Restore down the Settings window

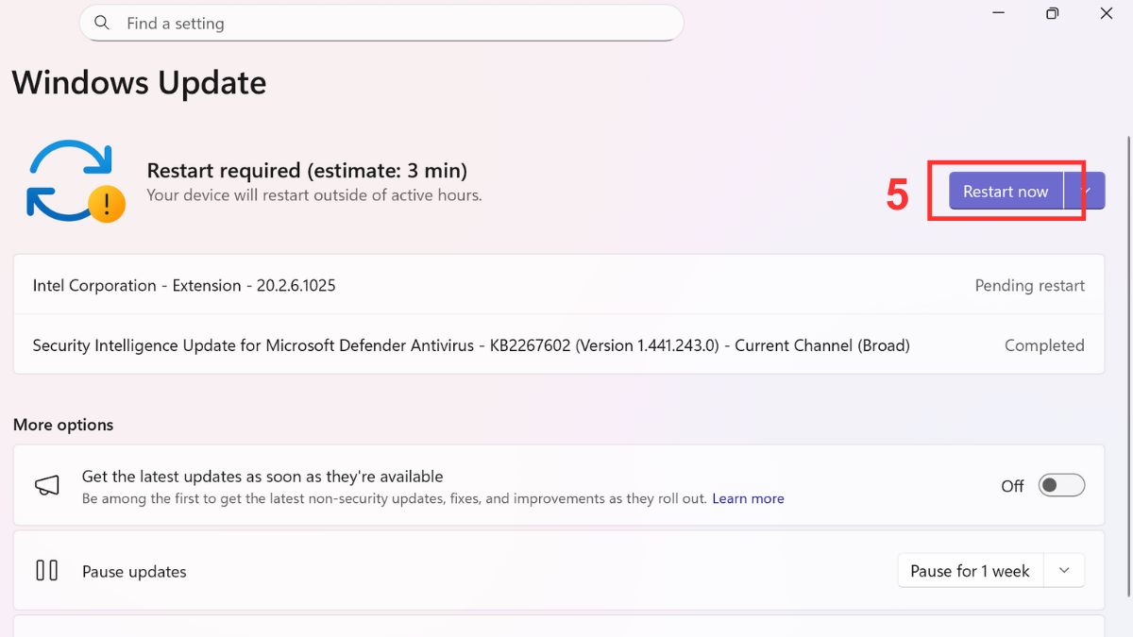[x=1052, y=13]
